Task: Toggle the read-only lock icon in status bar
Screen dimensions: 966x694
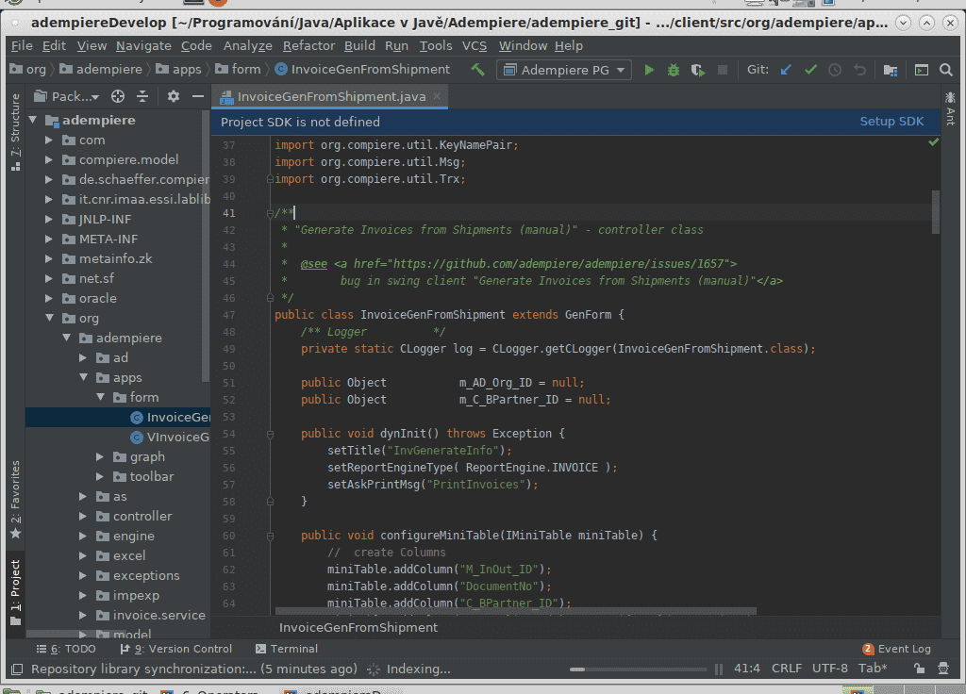Action: pos(918,669)
